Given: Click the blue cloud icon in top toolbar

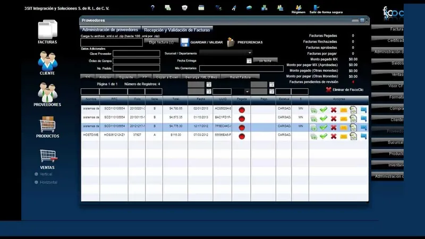Looking at the screenshot, I should [x=249, y=8].
